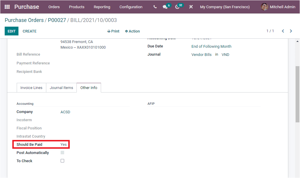Screen dimensions: 300x178
Task: Click the previous record chevron
Action: tap(283, 31)
